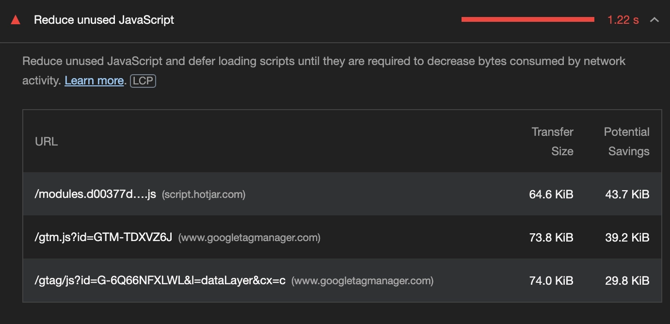This screenshot has height=324, width=670.
Task: Click the 39.2 KiB potential savings cell
Action: click(x=627, y=238)
